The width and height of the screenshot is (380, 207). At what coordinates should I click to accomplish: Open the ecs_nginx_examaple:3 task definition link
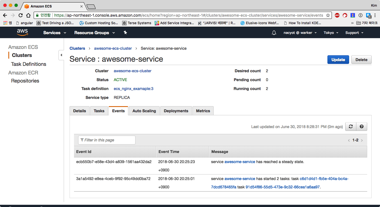134,89
